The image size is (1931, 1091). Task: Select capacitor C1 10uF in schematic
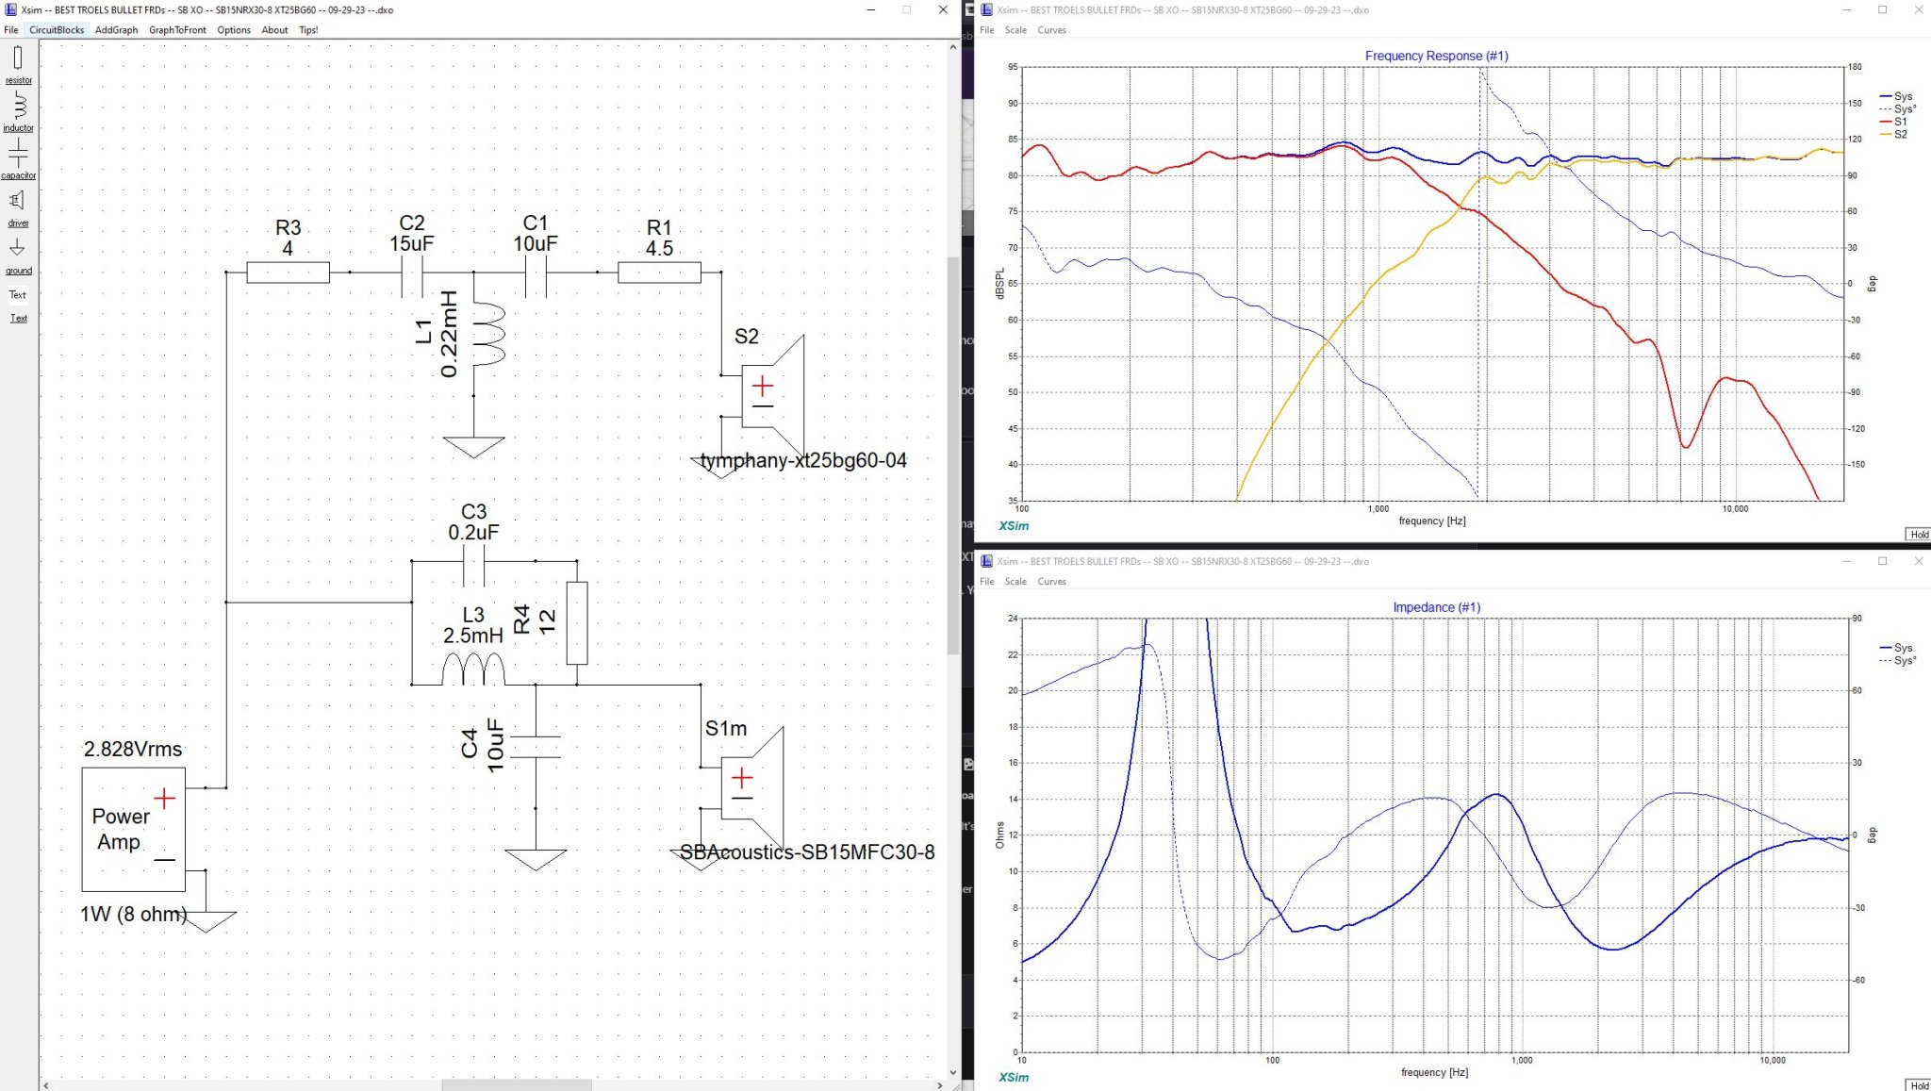click(x=536, y=273)
